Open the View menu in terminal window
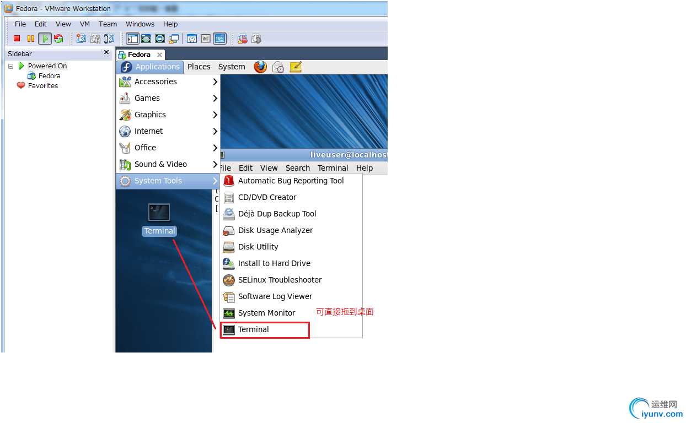Image resolution: width=686 pixels, height=423 pixels. point(269,168)
